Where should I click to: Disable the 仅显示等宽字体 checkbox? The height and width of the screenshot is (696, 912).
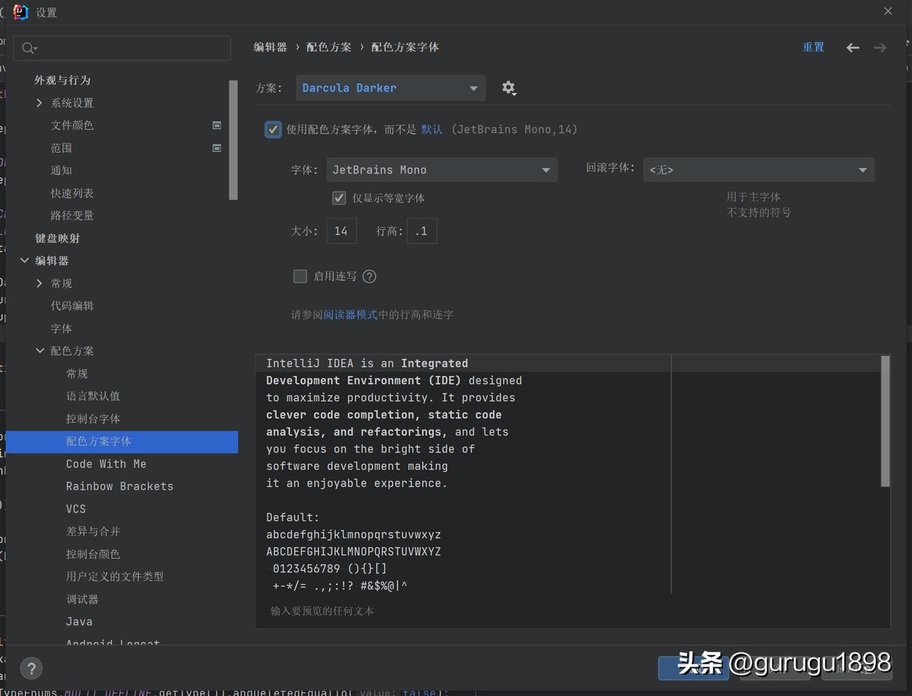(339, 197)
